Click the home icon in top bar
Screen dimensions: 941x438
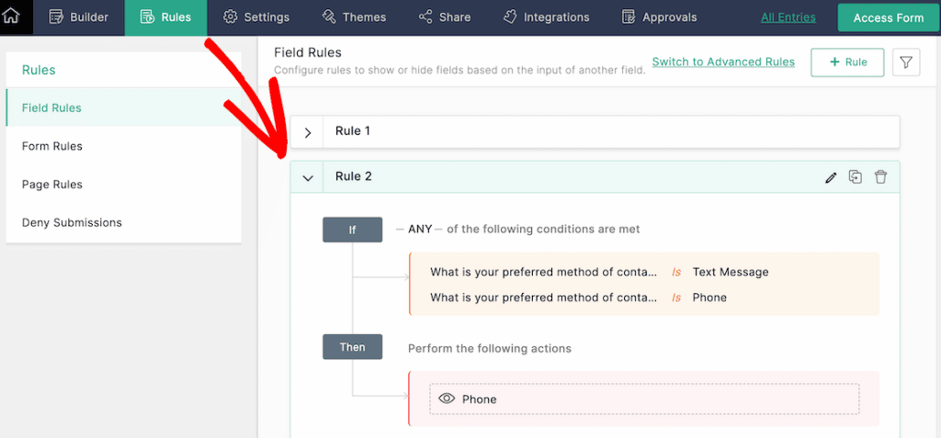tap(11, 17)
